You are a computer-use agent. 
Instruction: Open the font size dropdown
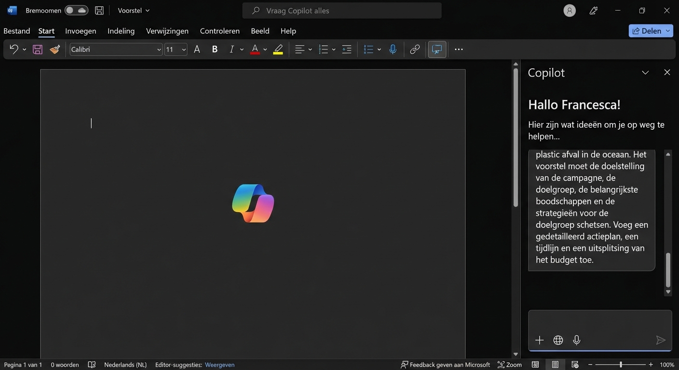(184, 50)
